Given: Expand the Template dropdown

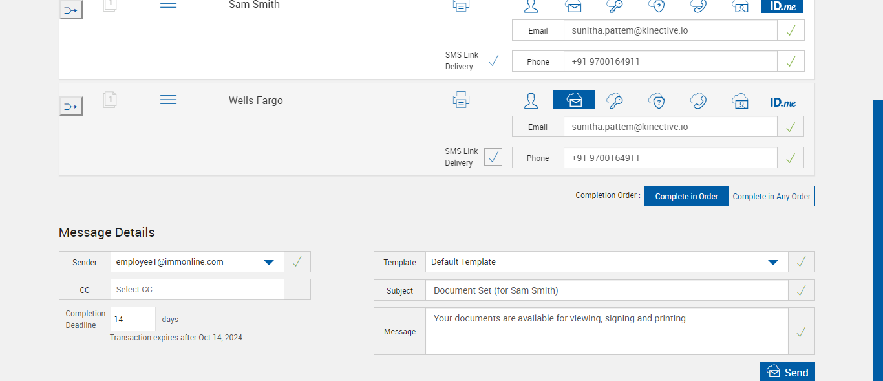Looking at the screenshot, I should (772, 262).
